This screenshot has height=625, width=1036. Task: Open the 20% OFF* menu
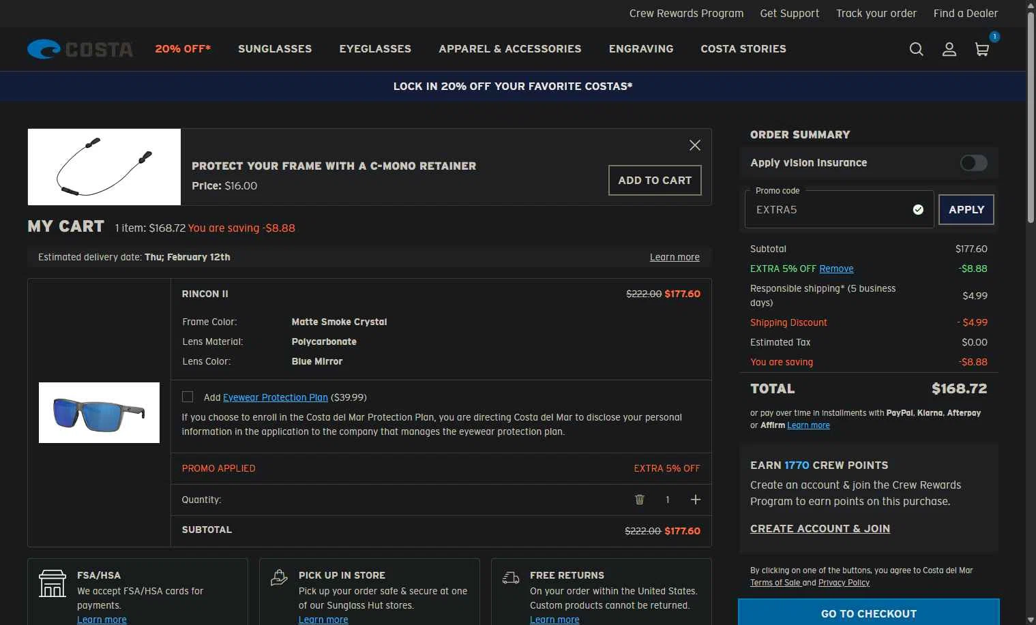point(183,49)
